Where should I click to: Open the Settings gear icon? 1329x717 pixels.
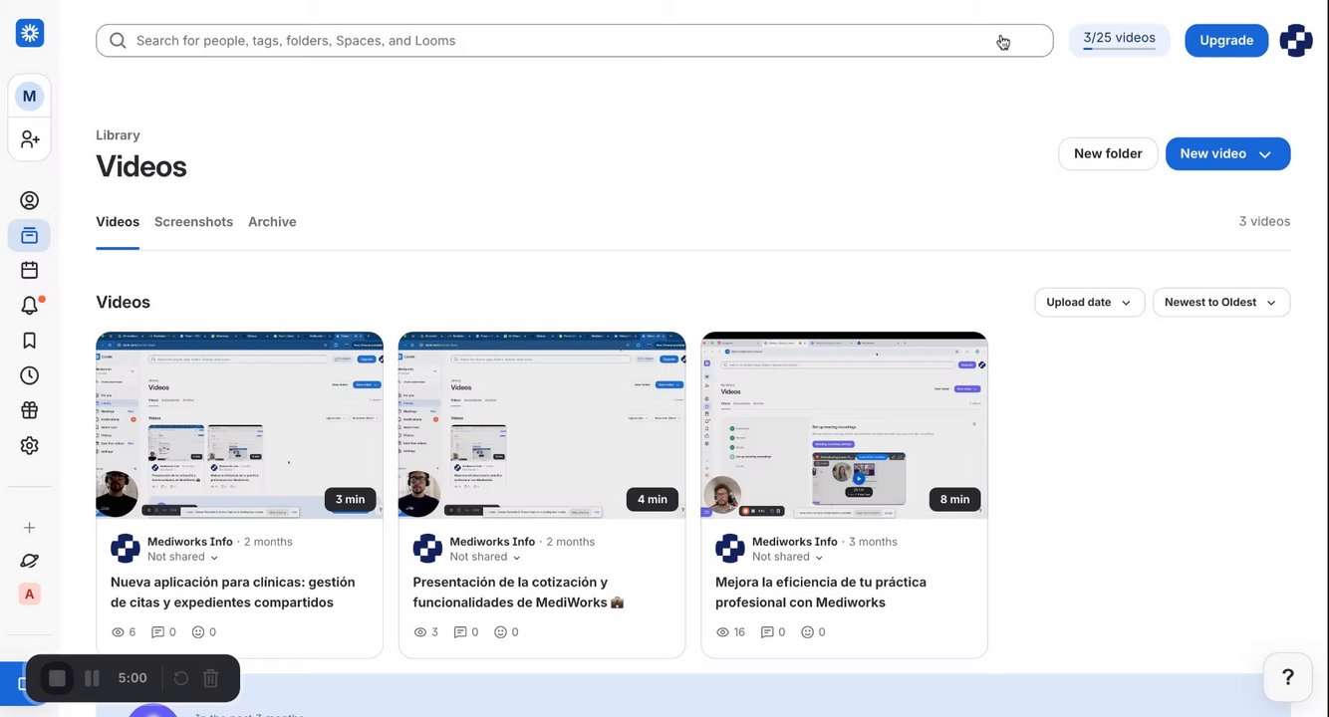[x=29, y=445]
